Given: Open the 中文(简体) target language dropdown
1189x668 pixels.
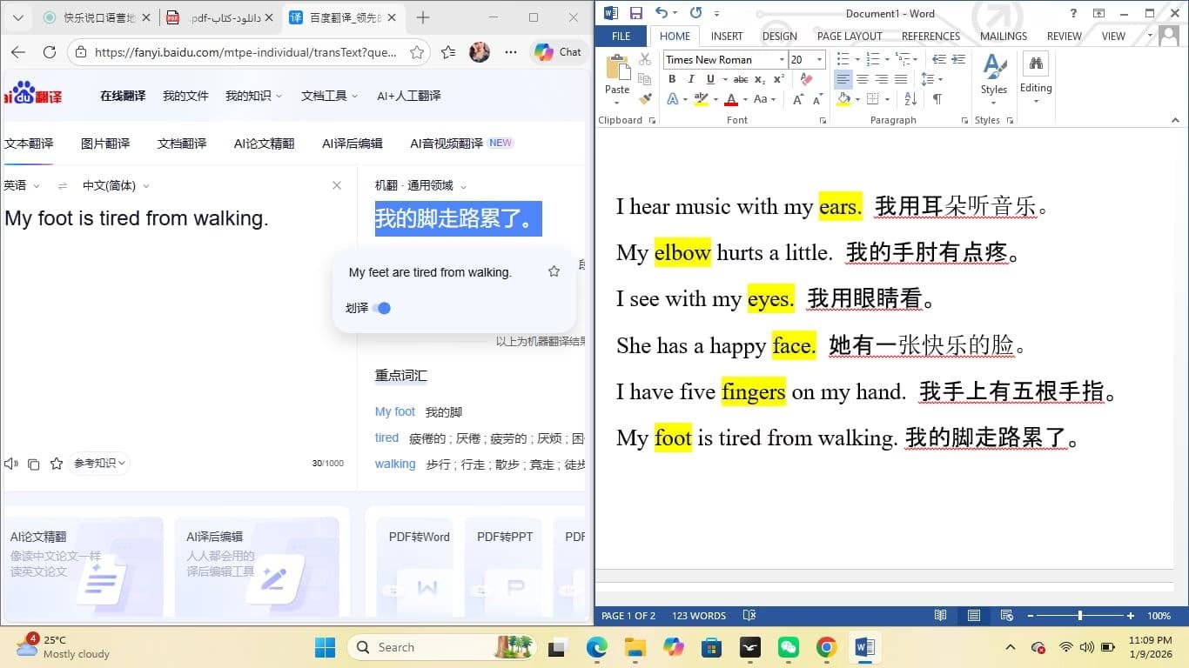Looking at the screenshot, I should click(x=114, y=185).
